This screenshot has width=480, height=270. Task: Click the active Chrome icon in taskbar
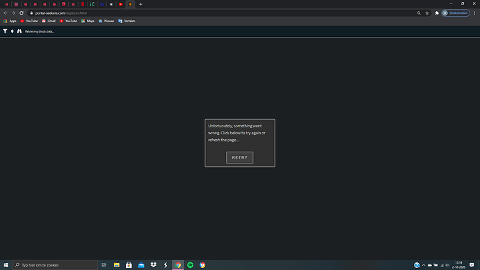tap(178, 265)
